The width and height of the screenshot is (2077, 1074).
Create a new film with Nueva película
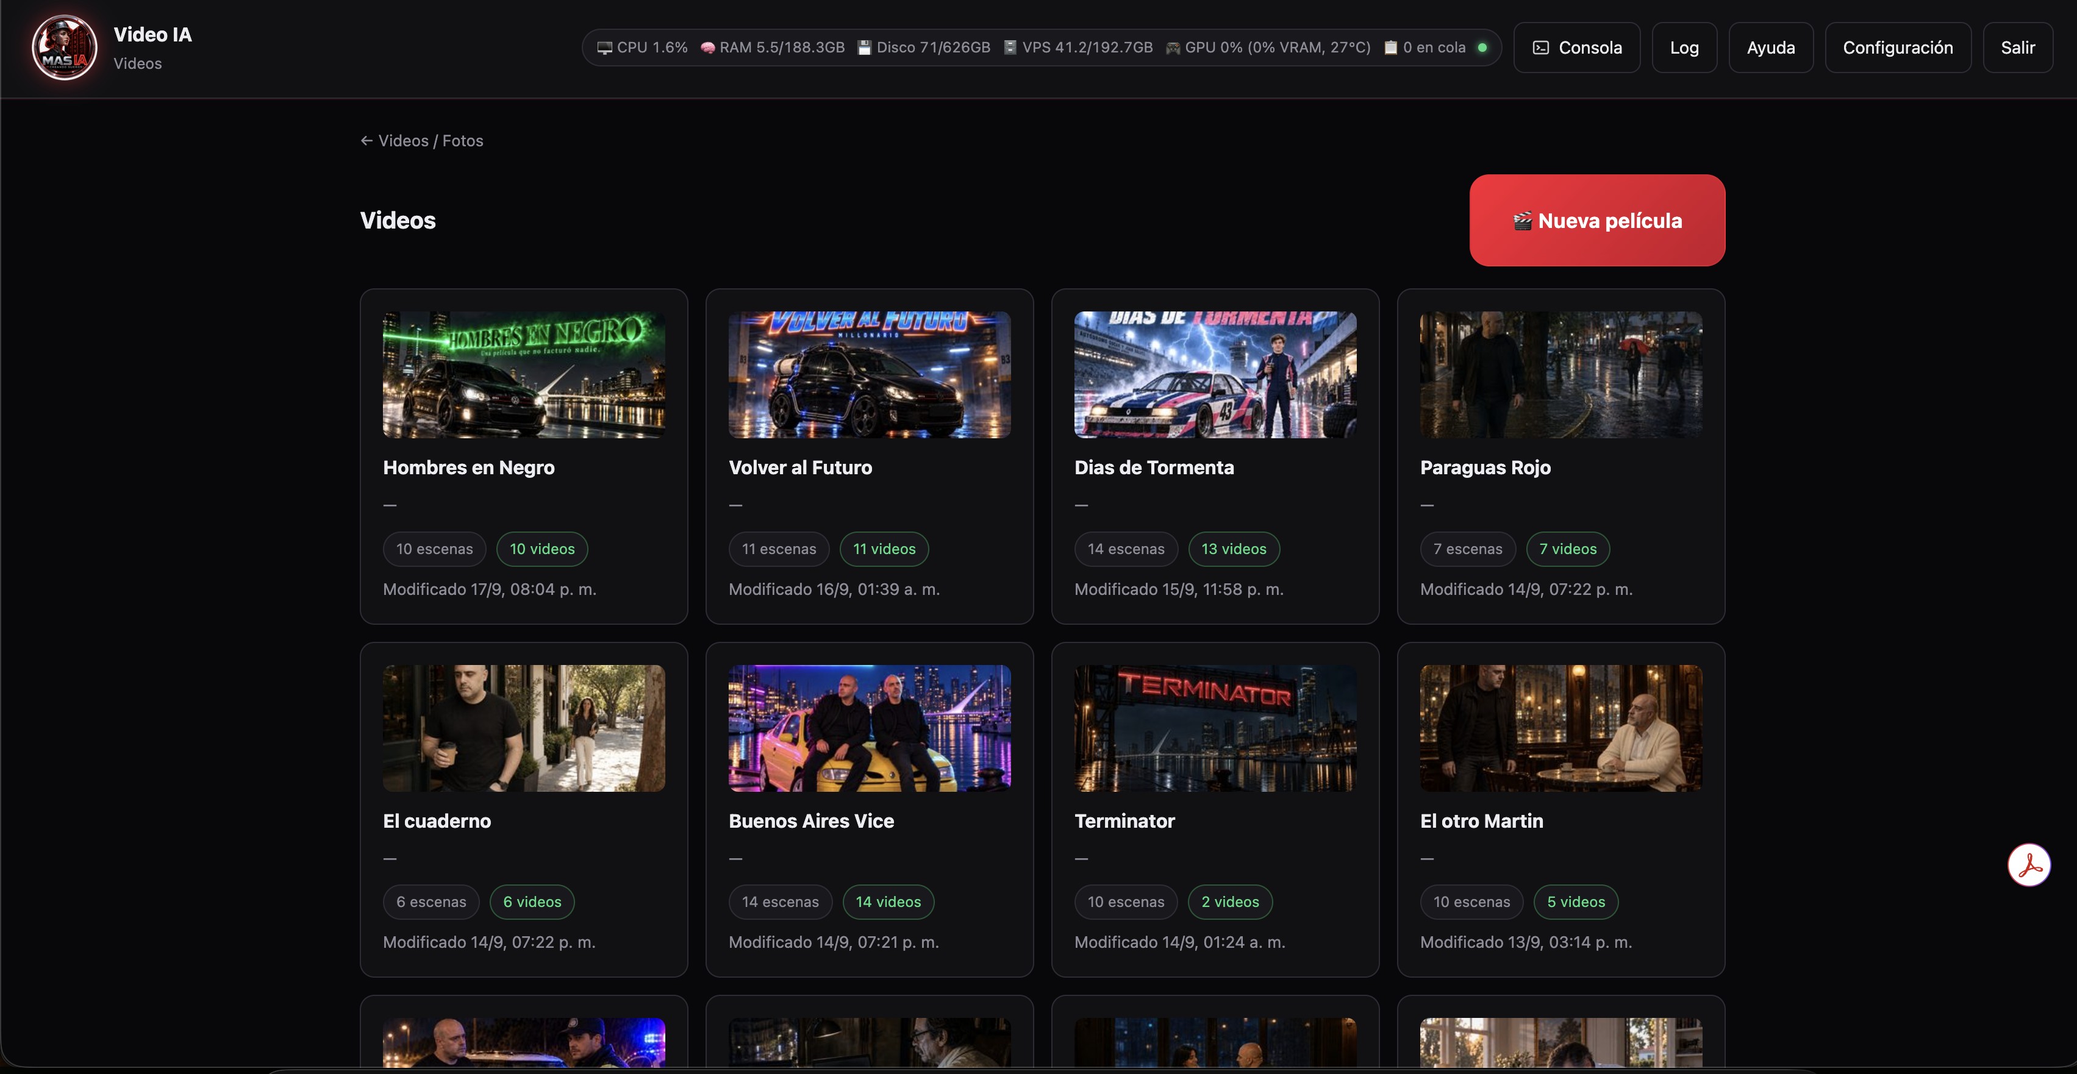pos(1597,221)
